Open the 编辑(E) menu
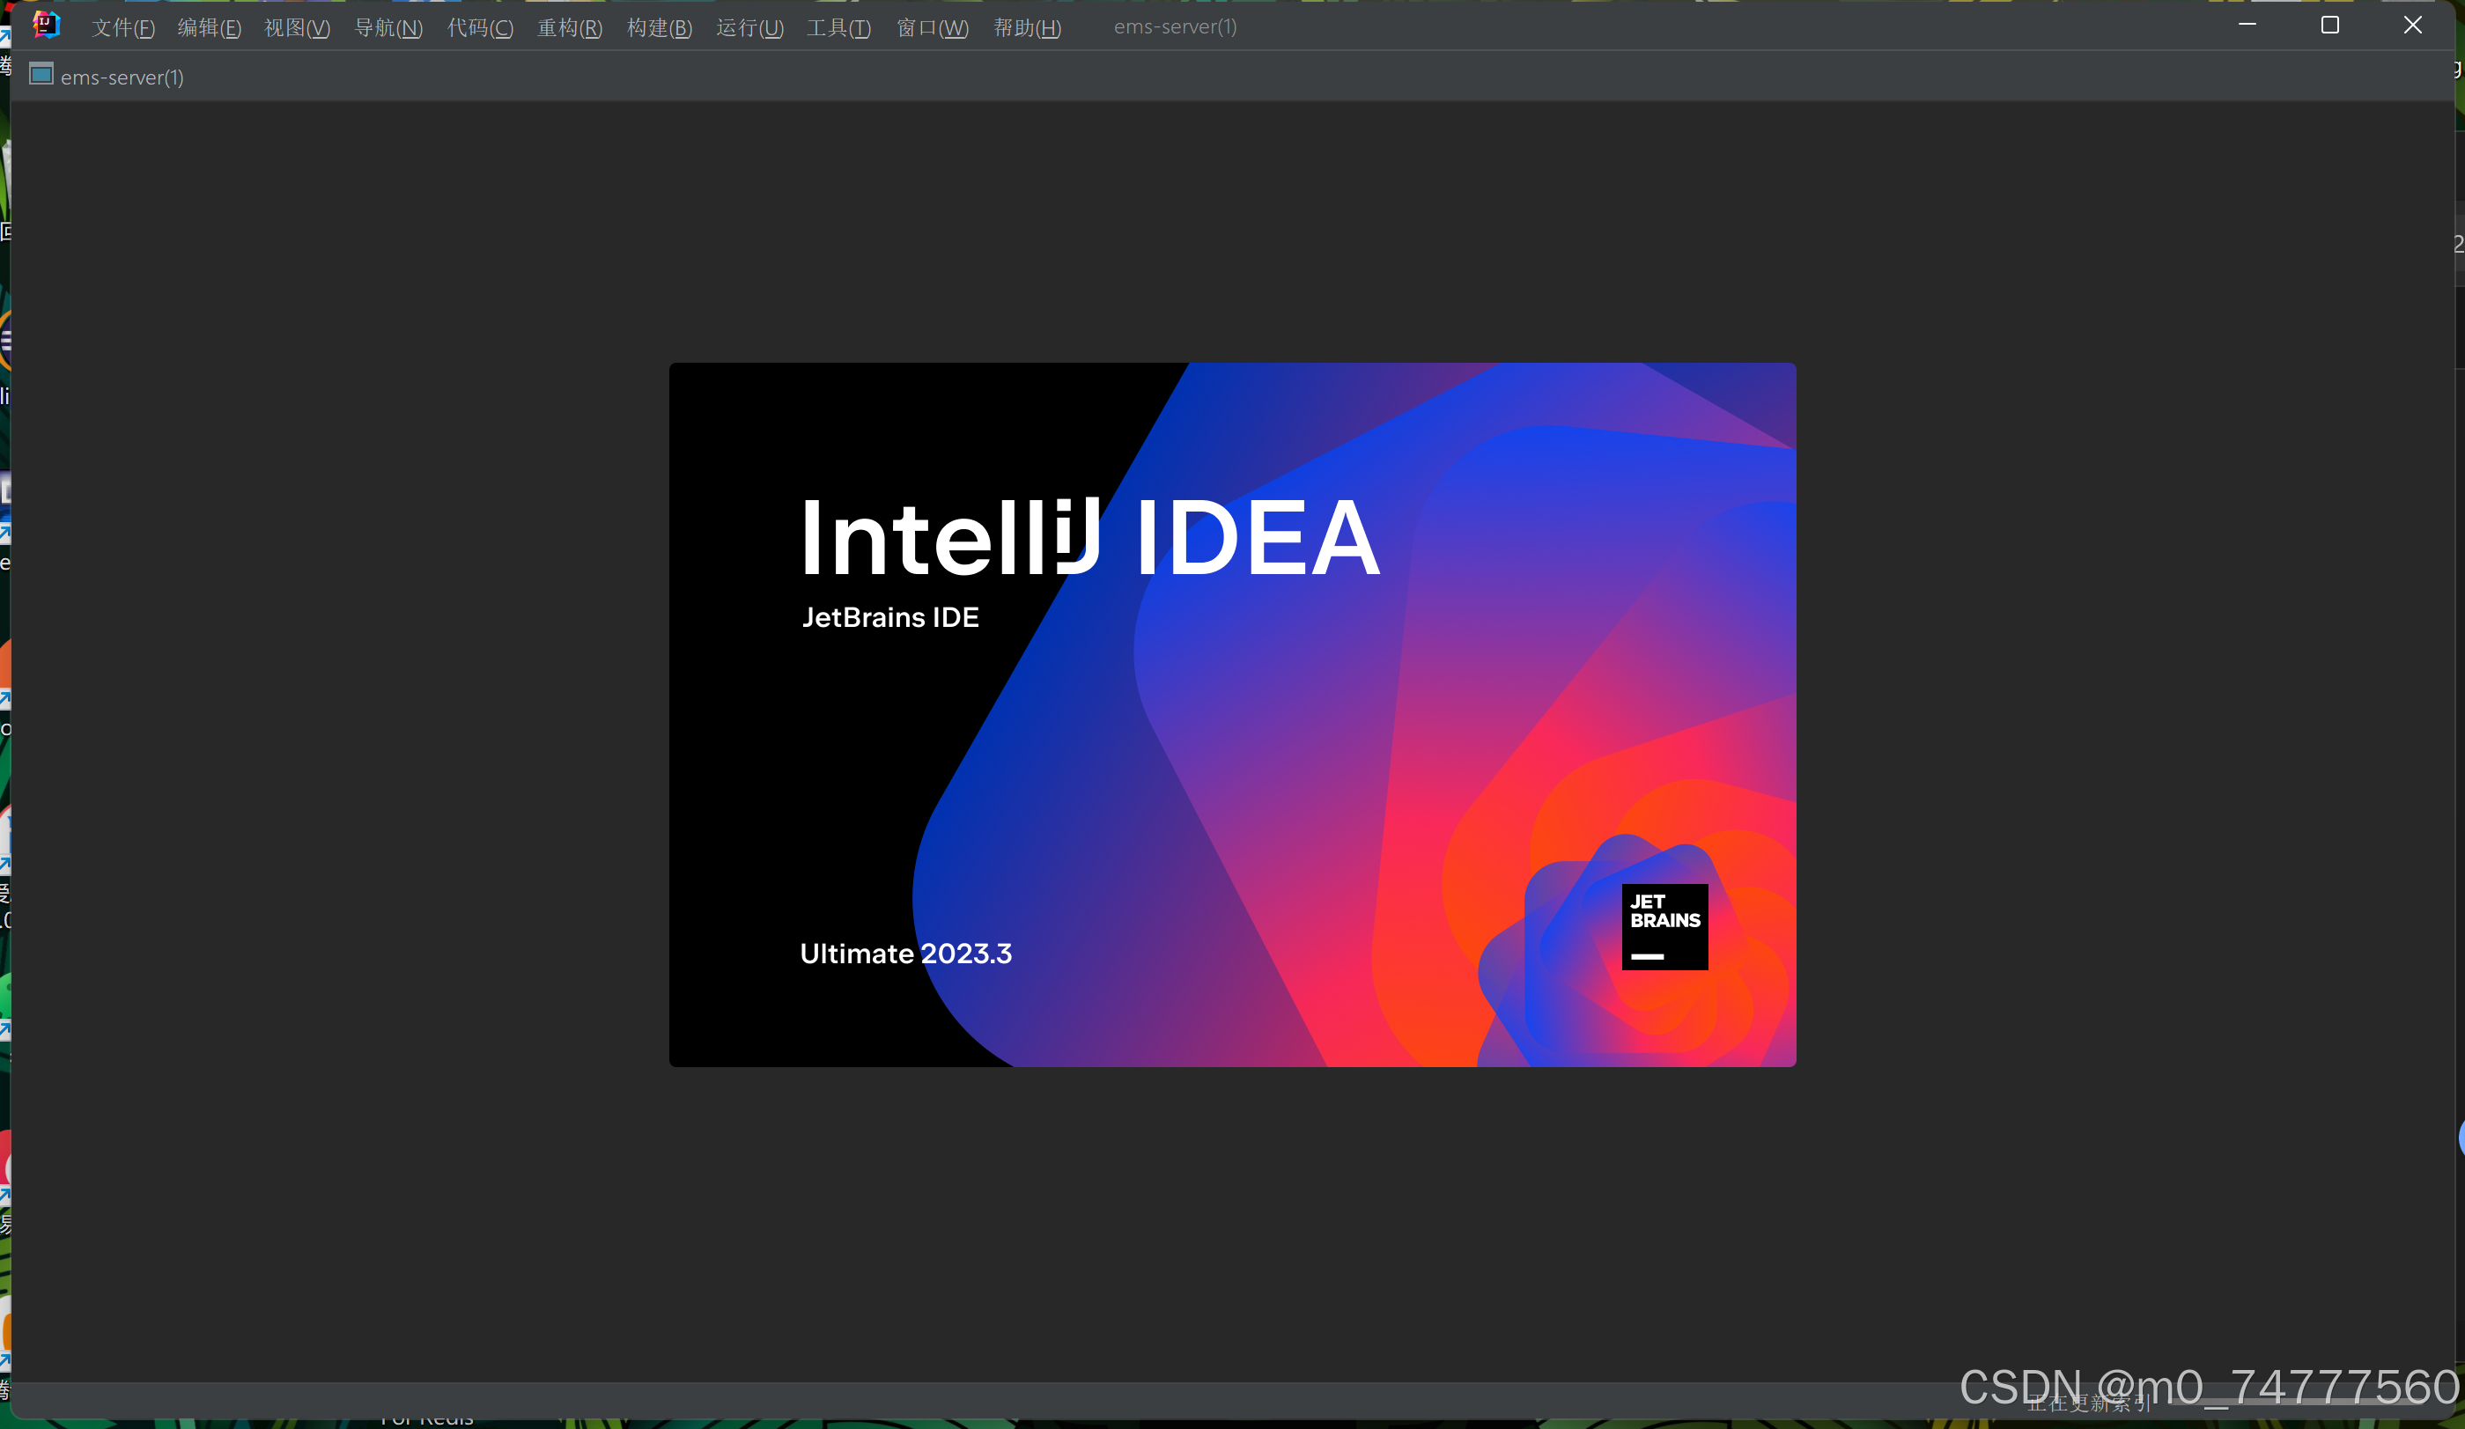Image resolution: width=2465 pixels, height=1429 pixels. [209, 27]
